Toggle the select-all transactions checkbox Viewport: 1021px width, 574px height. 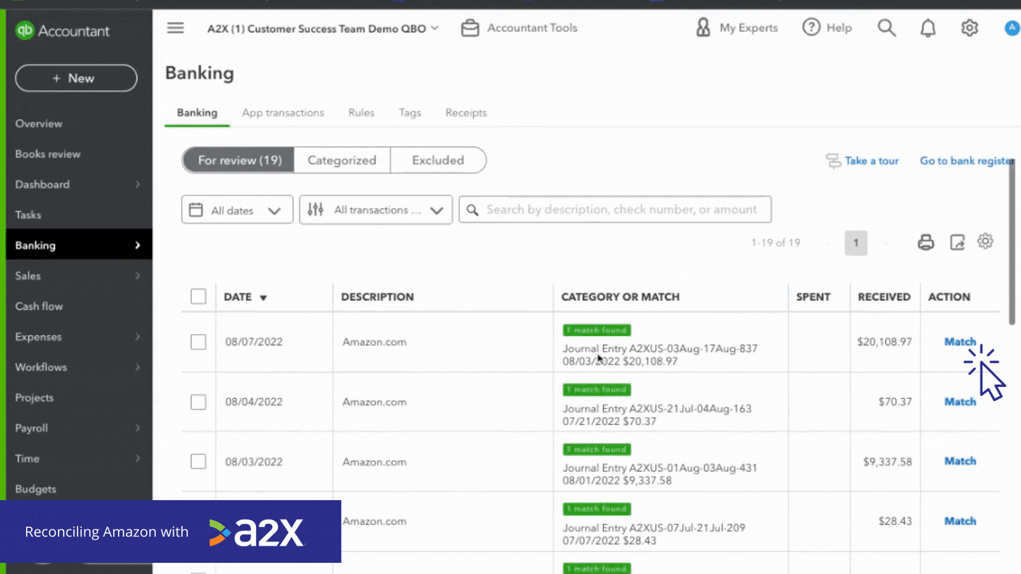click(198, 296)
